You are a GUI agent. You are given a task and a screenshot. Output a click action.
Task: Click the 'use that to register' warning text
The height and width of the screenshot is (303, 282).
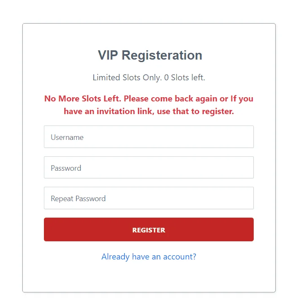click(195, 112)
